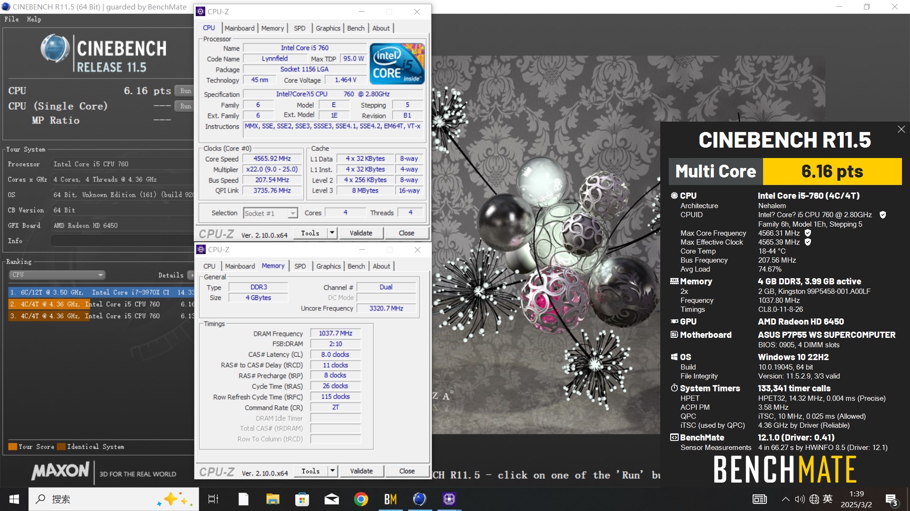Close the BenchMate result overlay
The width and height of the screenshot is (910, 511).
[x=901, y=129]
